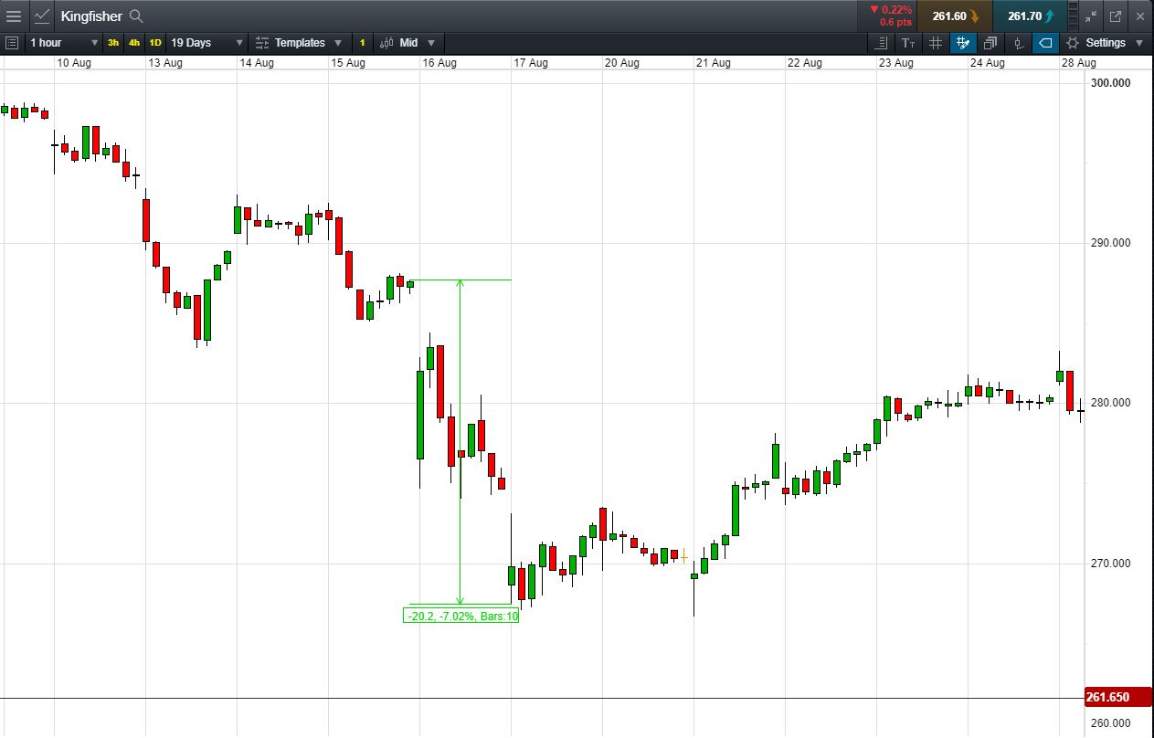Open the chart list panel icon
Image resolution: width=1154 pixels, height=738 pixels.
11,43
